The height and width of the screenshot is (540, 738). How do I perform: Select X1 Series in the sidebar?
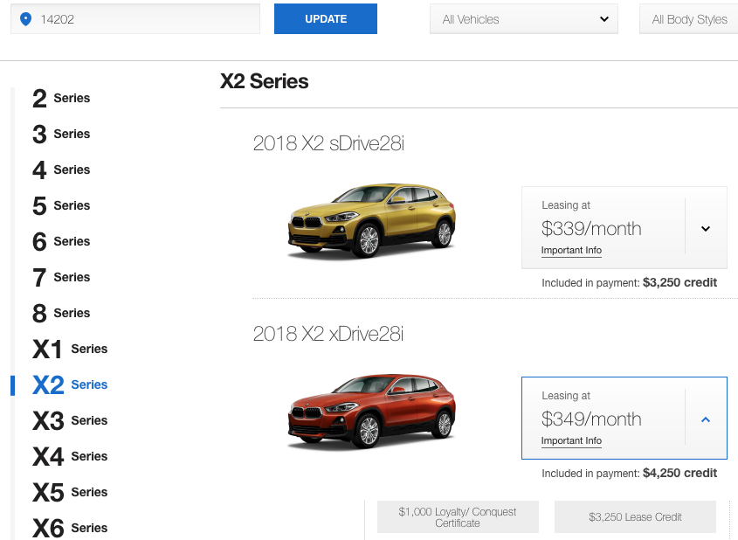coord(70,349)
